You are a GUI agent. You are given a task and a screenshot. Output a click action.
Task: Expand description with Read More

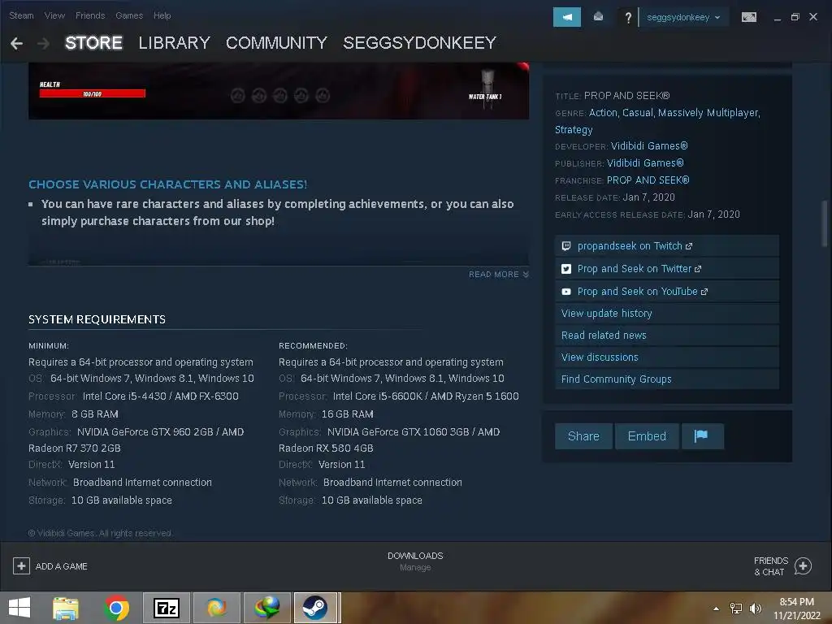point(498,275)
